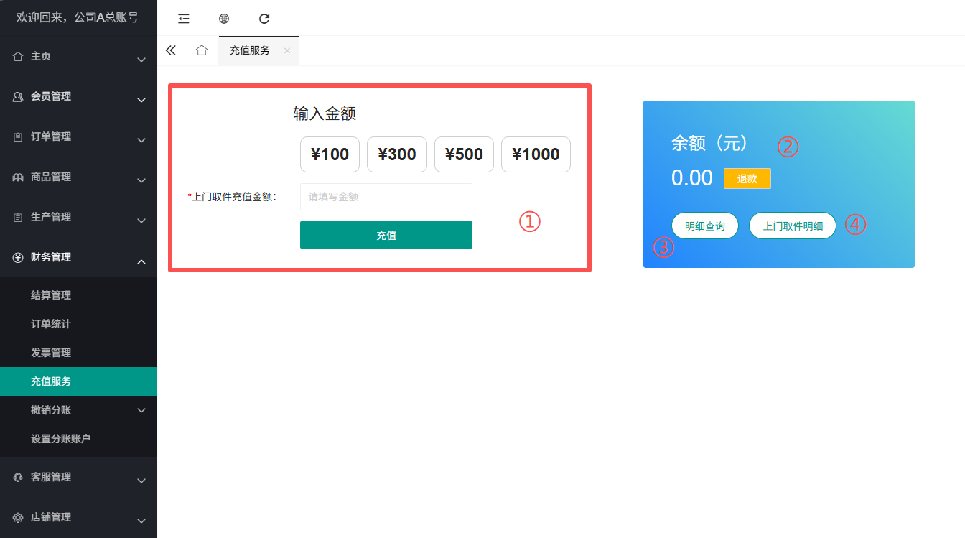Click the refresh icon in the top toolbar
965x538 pixels.
264,19
